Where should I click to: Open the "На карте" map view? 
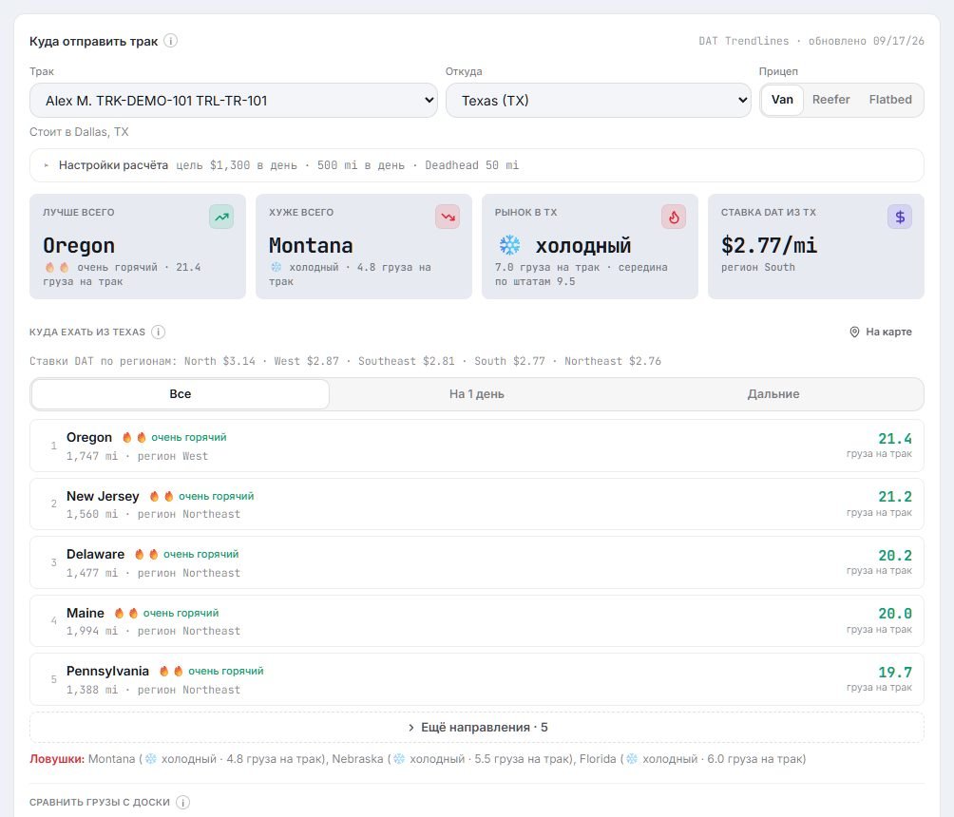pos(881,332)
